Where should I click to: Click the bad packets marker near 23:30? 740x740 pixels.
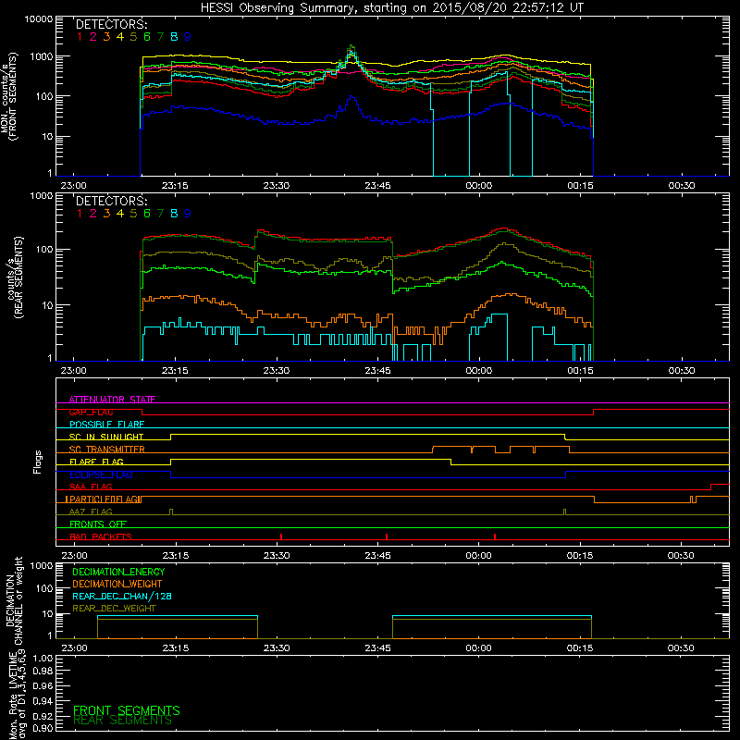tap(281, 536)
